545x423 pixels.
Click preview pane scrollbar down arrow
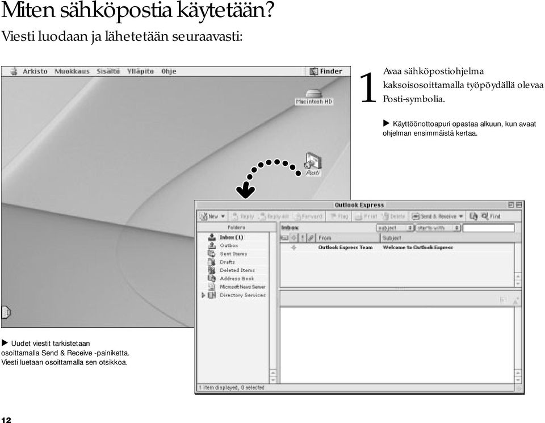(x=518, y=379)
